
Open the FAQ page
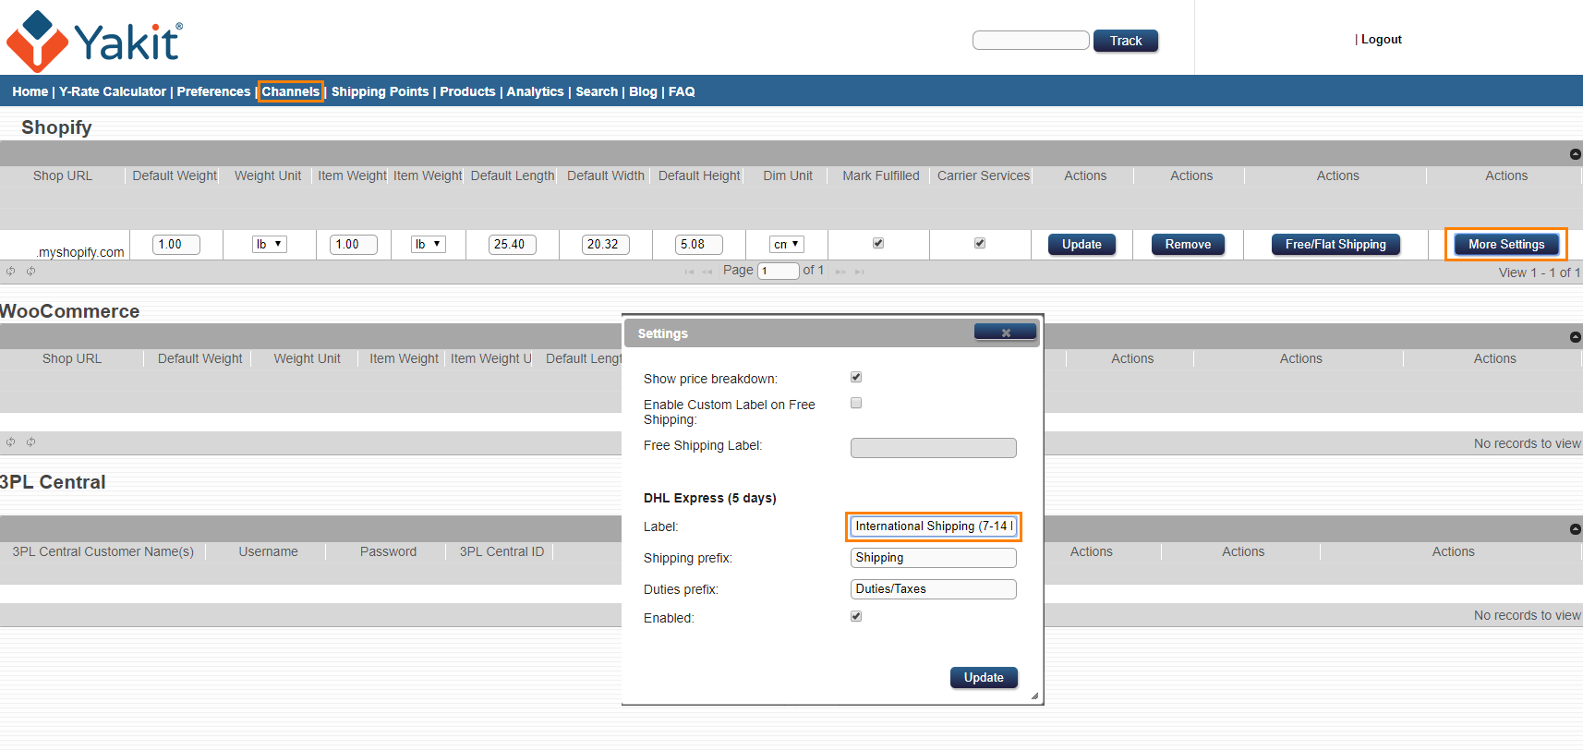[682, 91]
